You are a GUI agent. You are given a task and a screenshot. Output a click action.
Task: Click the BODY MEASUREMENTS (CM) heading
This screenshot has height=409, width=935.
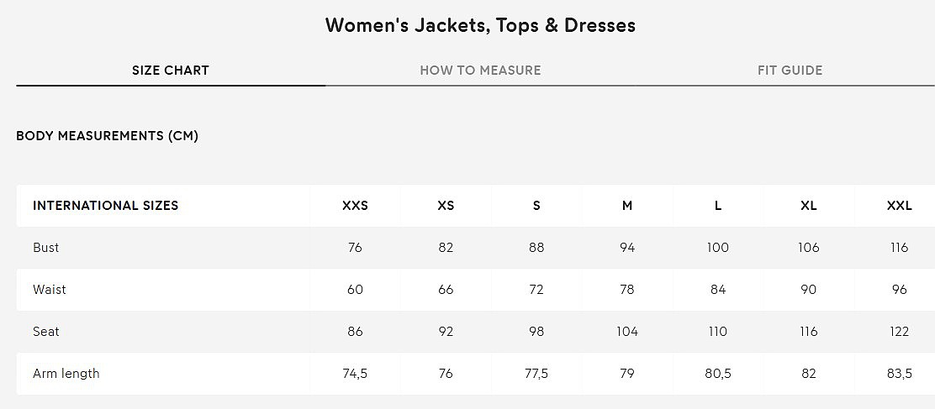(x=108, y=136)
